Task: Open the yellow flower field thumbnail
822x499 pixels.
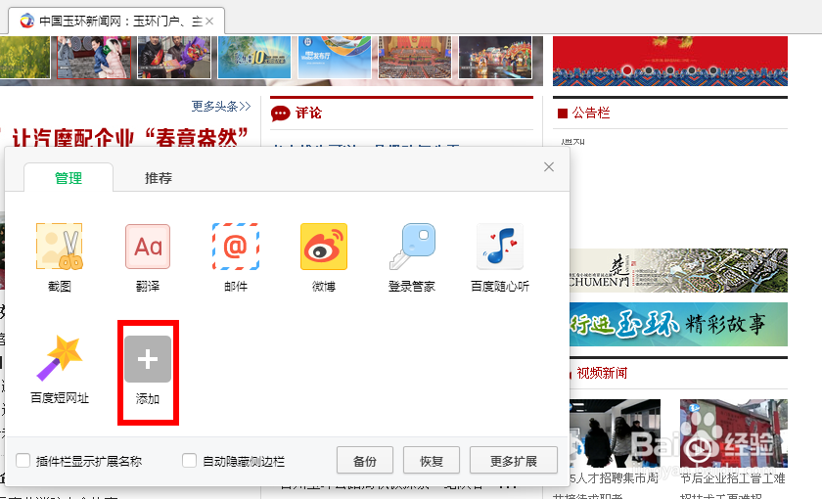Action: click(x=24, y=57)
